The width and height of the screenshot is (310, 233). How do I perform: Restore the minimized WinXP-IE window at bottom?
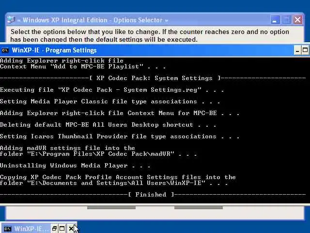pyautogui.click(x=54, y=229)
